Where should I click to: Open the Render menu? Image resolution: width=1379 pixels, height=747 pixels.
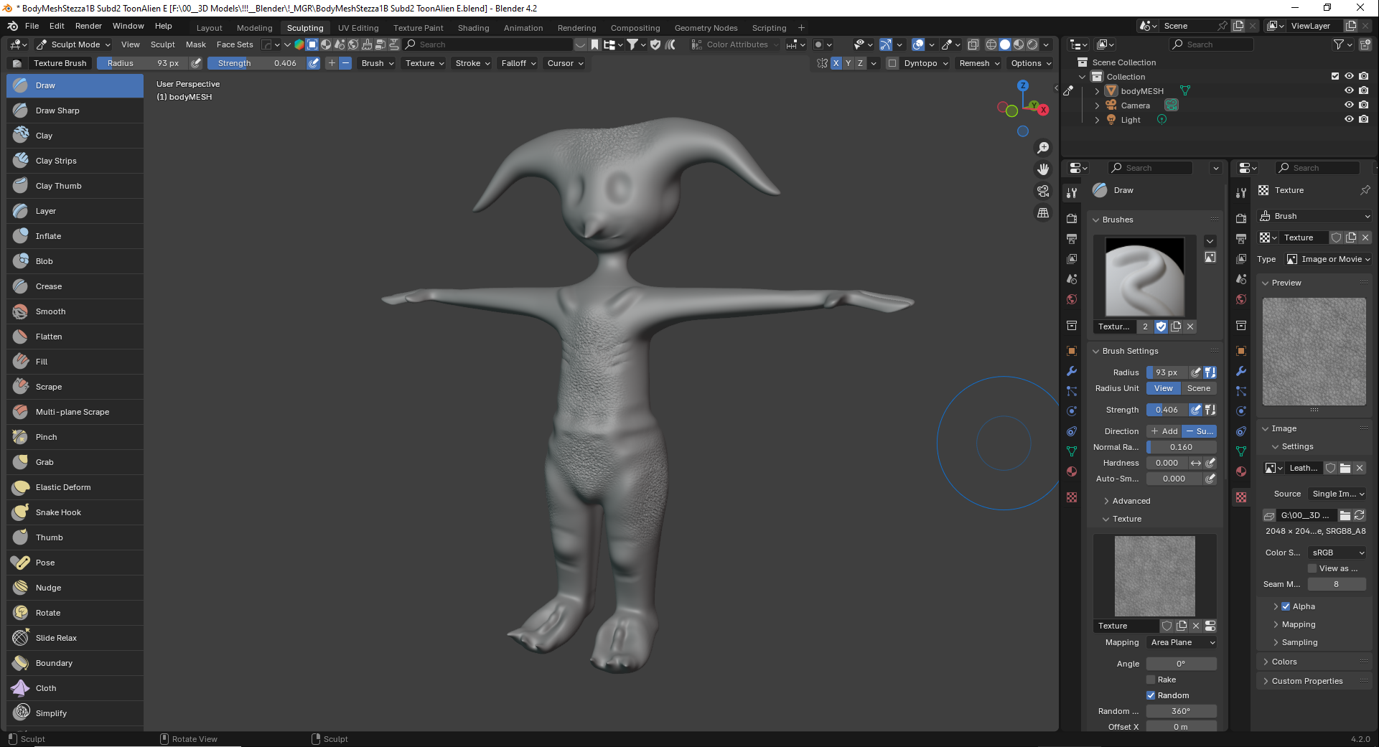[x=88, y=26]
